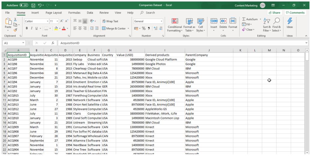Apply top align to the cell
This screenshot has height=156, width=311.
tap(75, 21)
